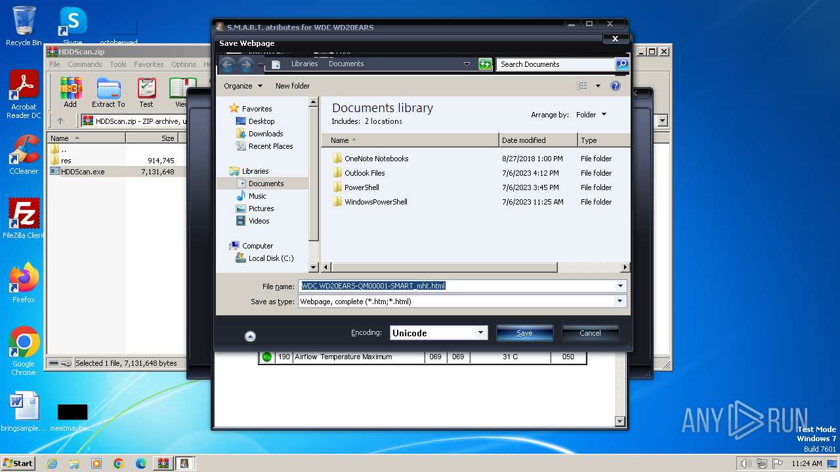The width and height of the screenshot is (840, 472).
Task: Click the Start button
Action: click(18, 463)
